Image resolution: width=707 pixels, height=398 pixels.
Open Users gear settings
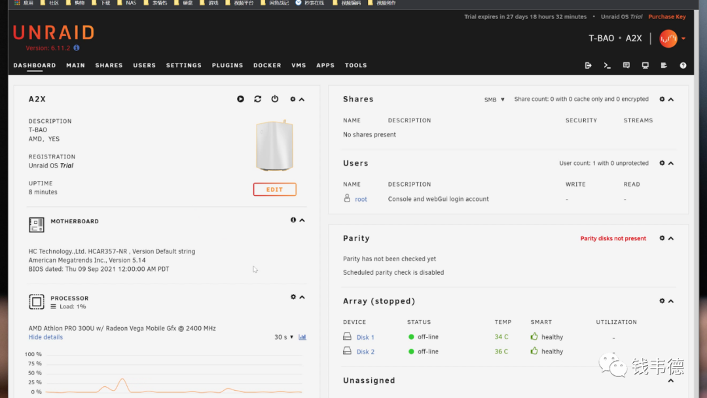click(x=662, y=163)
